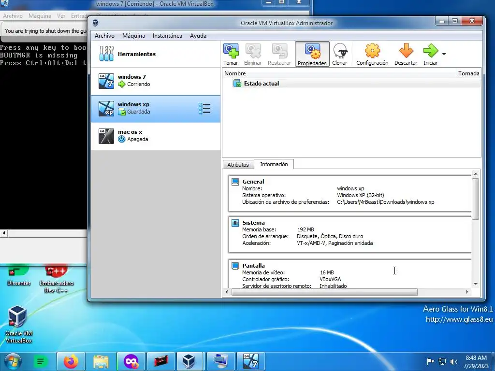Viewport: 495px width, 371px height.
Task: Switch to the Información tab
Action: 274,164
